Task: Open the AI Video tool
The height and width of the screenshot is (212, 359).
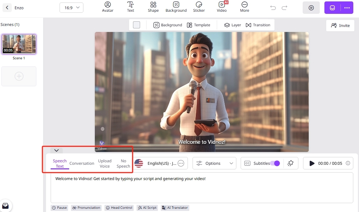Action: (222, 7)
